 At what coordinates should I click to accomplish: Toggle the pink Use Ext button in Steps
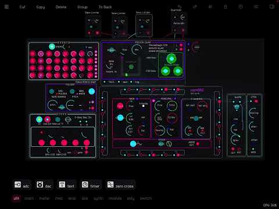[x=48, y=120]
